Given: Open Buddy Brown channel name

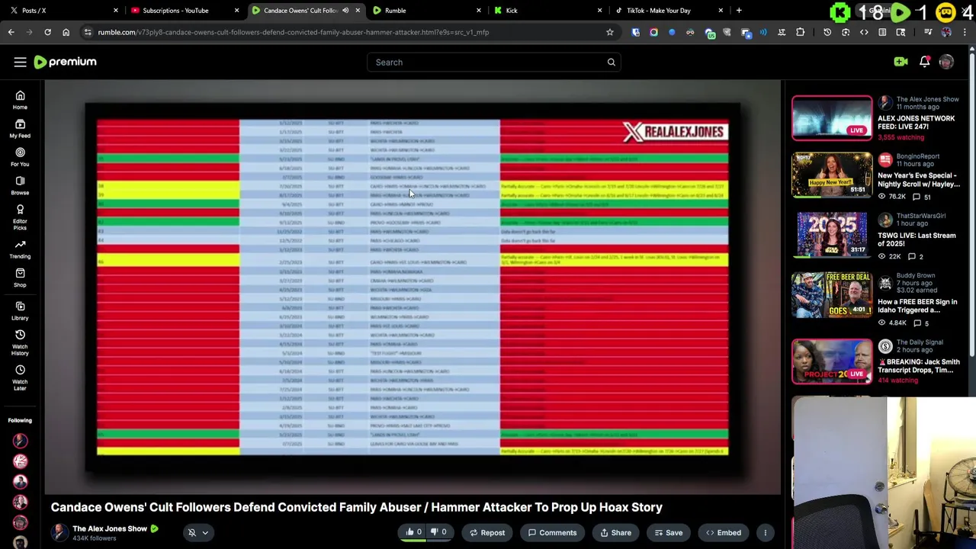Looking at the screenshot, I should (x=916, y=275).
